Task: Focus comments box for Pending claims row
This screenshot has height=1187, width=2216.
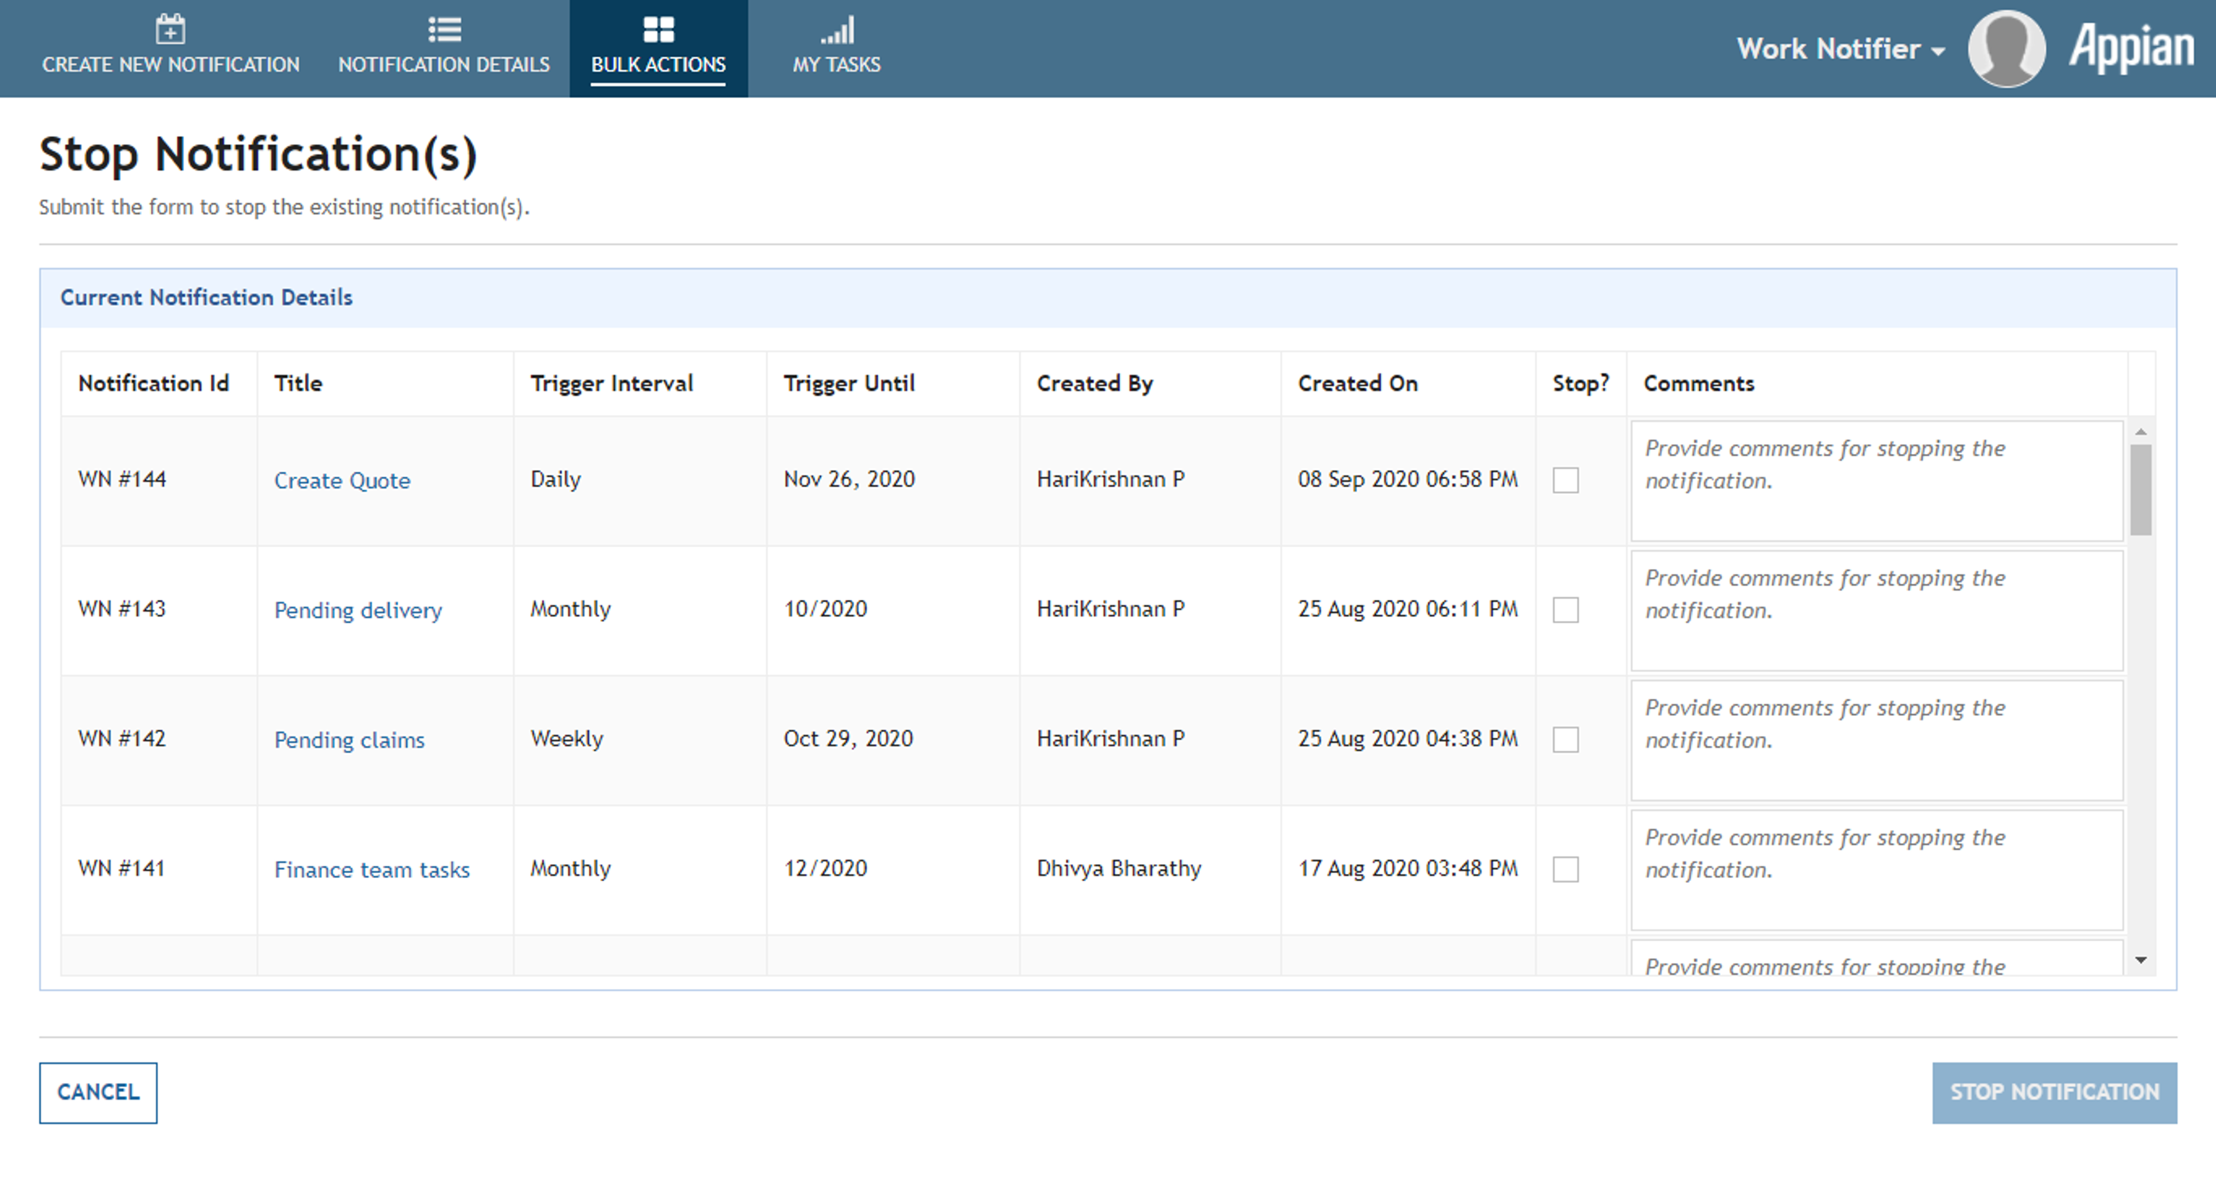Action: click(x=1877, y=740)
